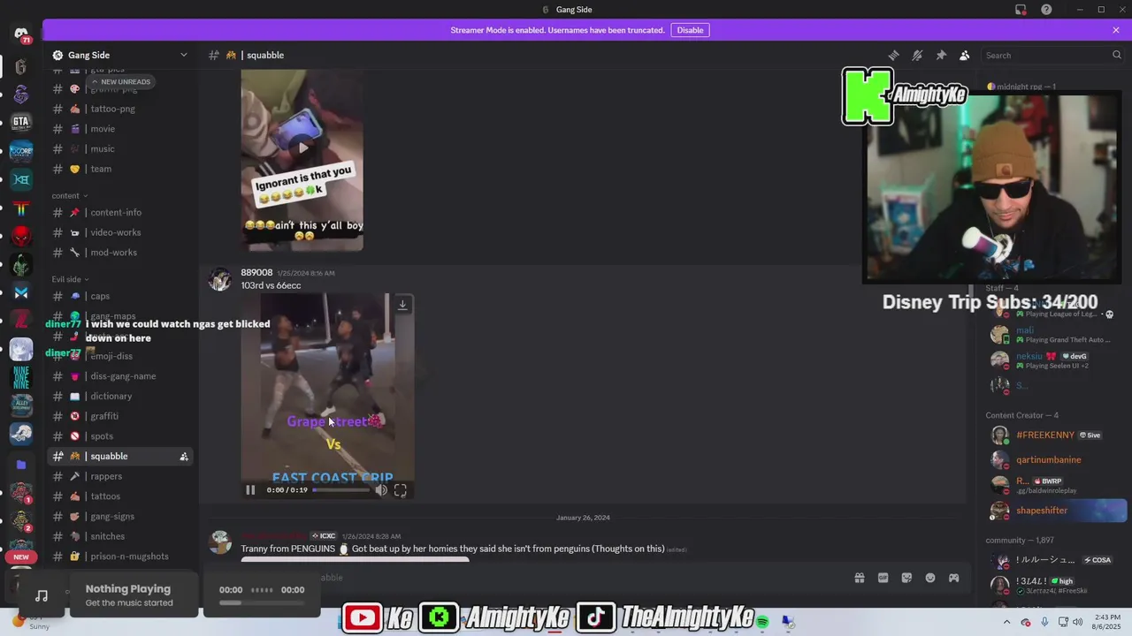Dismiss the Streamer Mode purple banner
The height and width of the screenshot is (636, 1132).
pyautogui.click(x=1116, y=30)
